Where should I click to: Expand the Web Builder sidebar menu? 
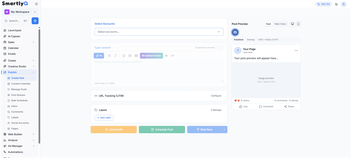(19, 134)
